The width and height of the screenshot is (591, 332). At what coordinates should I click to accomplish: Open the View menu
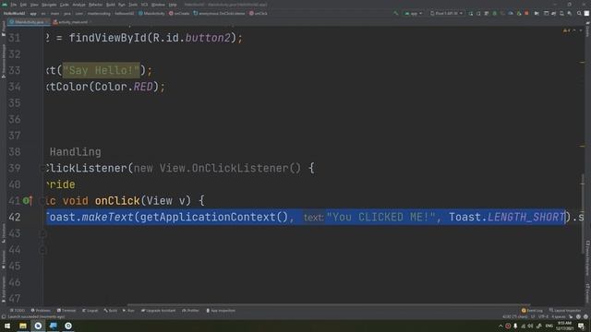pyautogui.click(x=34, y=5)
